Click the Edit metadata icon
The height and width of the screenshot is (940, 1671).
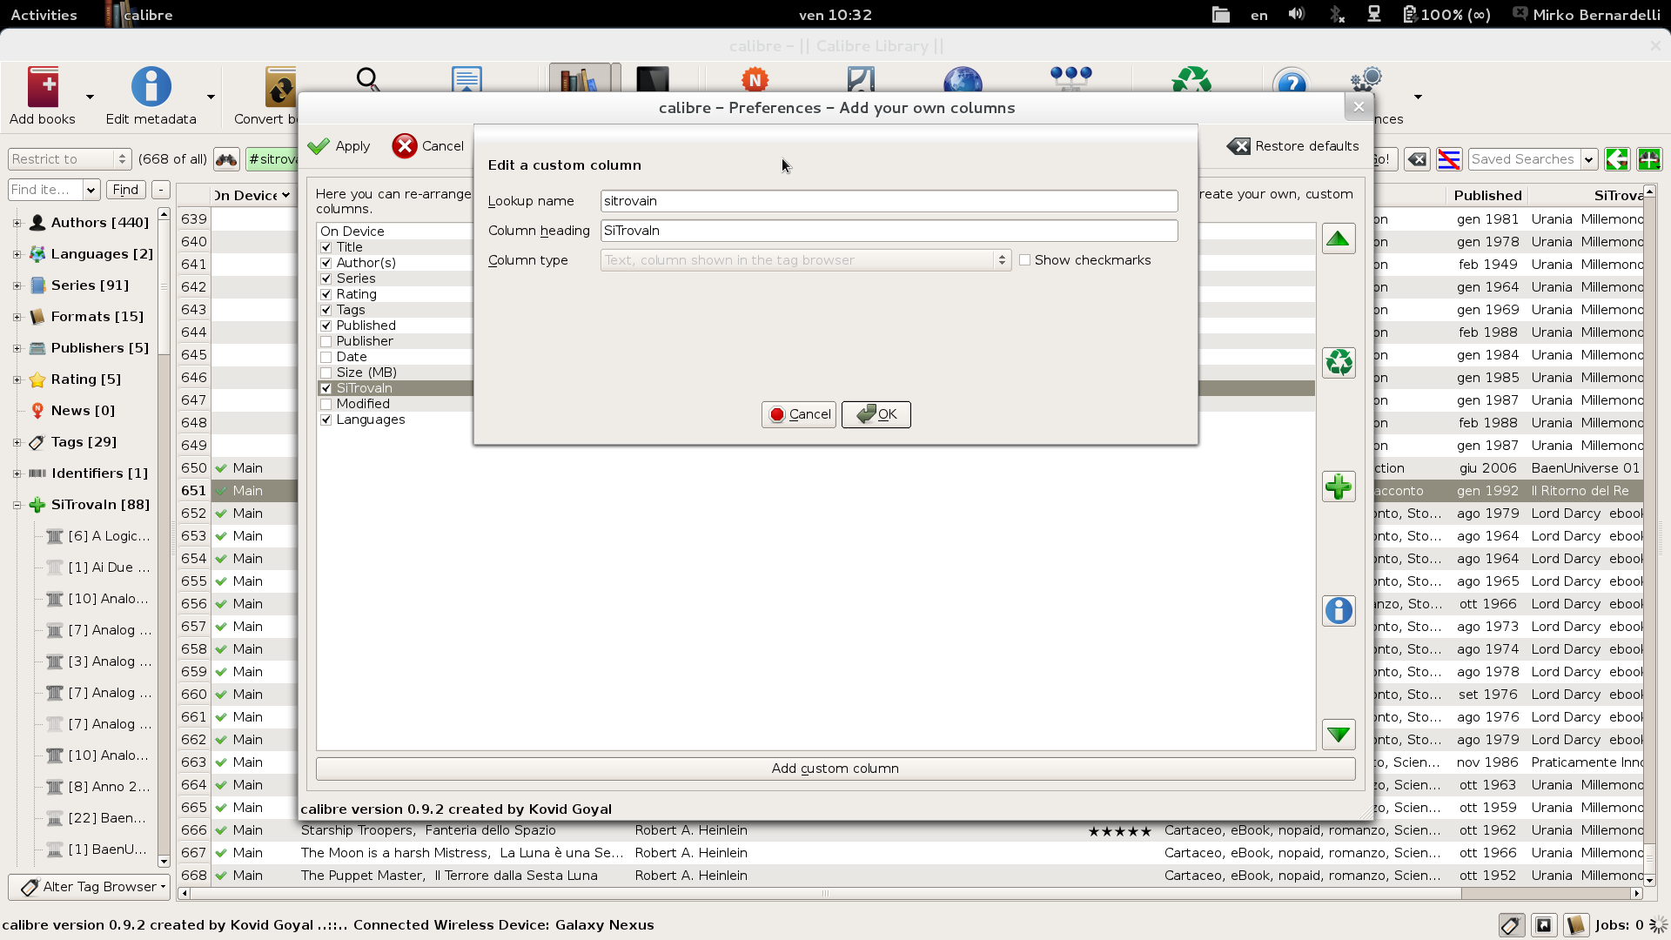pos(151,88)
